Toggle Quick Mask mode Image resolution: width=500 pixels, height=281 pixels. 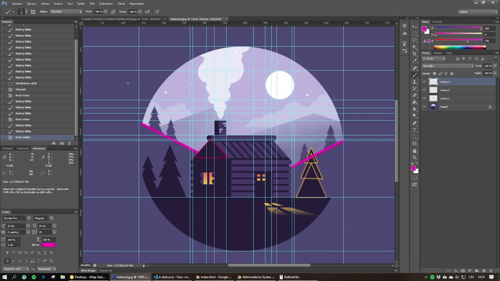(414, 177)
